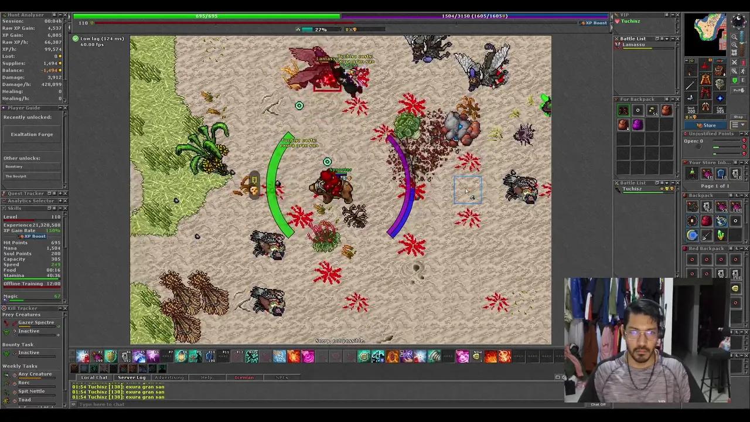The height and width of the screenshot is (422, 750).
Task: Open the Help chat tab
Action: click(206, 377)
